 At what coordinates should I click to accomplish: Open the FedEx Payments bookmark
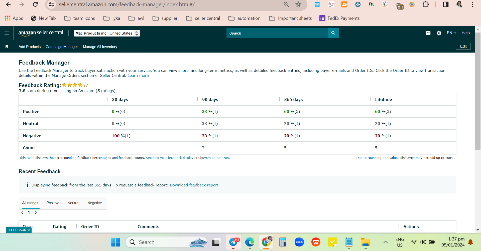click(x=339, y=18)
